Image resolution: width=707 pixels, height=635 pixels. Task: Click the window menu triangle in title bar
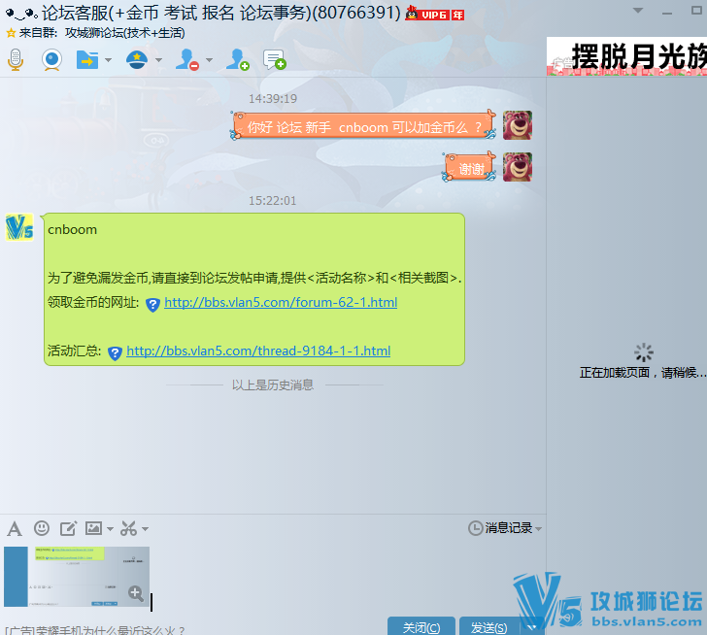pyautogui.click(x=638, y=11)
